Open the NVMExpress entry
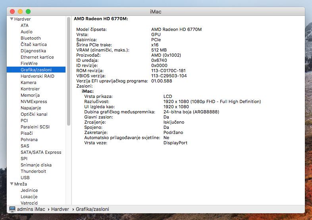This screenshot has width=312, height=220. pyautogui.click(x=33, y=101)
